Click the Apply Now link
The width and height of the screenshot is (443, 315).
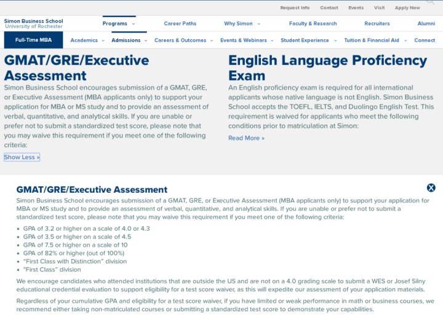pyautogui.click(x=407, y=8)
